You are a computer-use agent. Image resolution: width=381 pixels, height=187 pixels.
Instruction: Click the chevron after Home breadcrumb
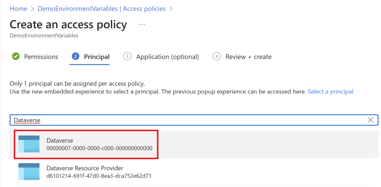point(32,9)
